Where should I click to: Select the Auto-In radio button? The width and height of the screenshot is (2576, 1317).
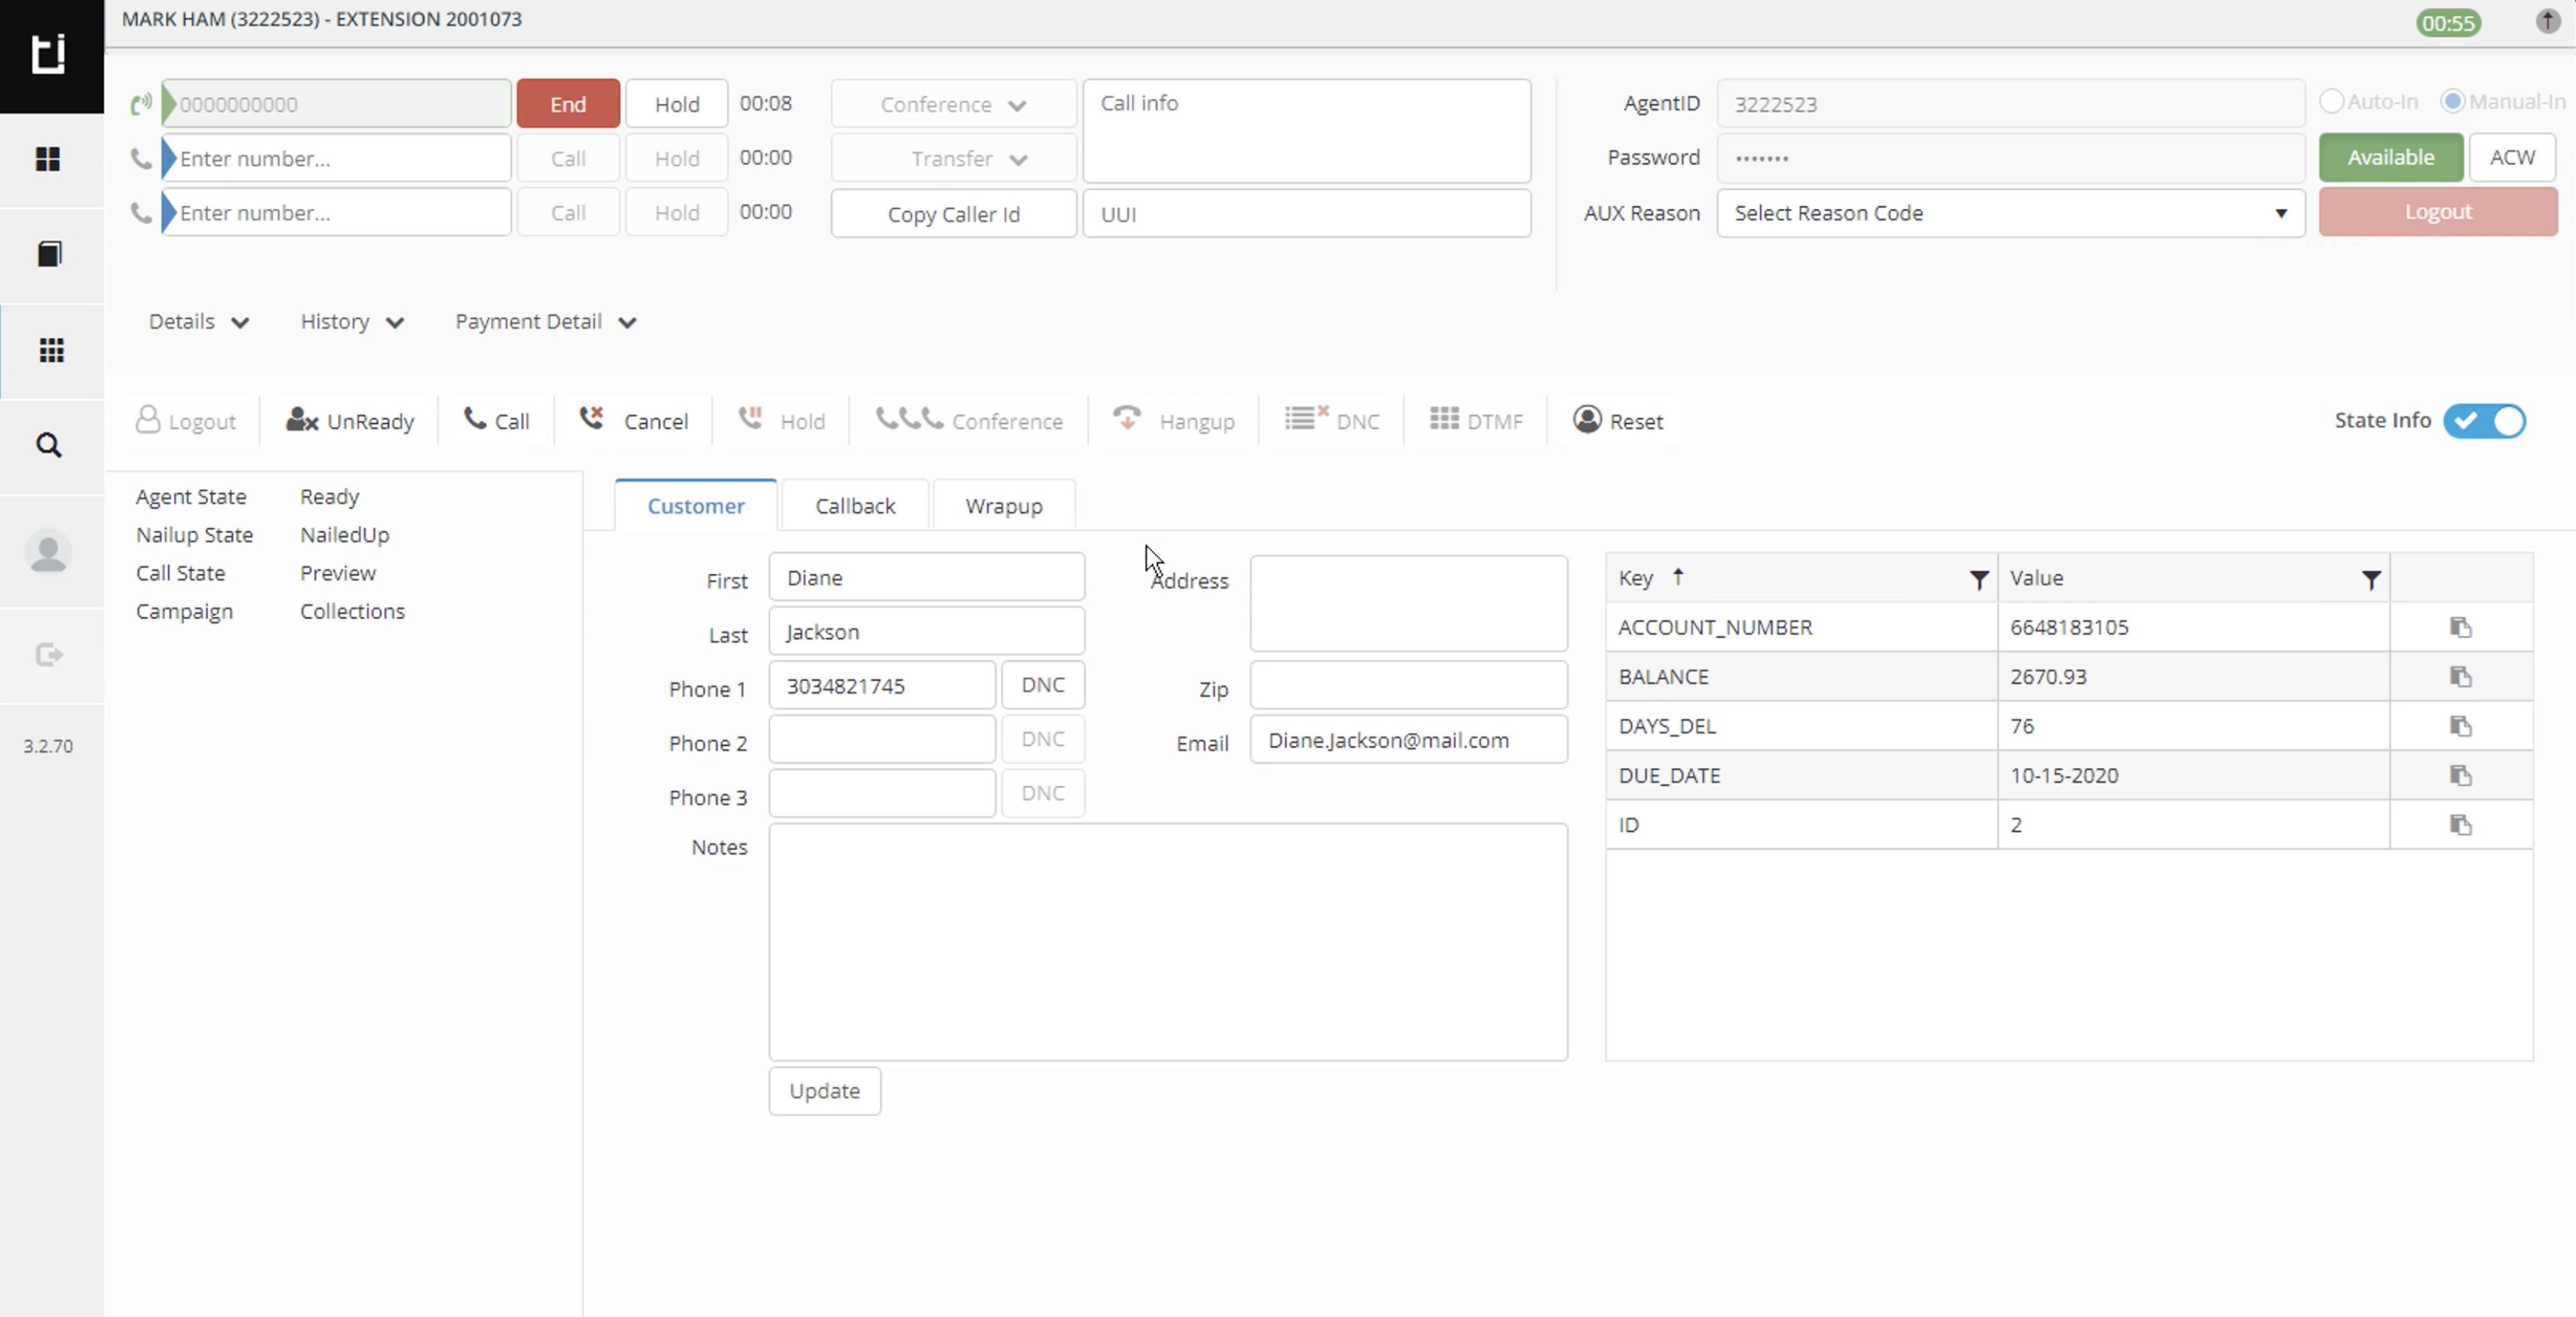coord(2331,101)
